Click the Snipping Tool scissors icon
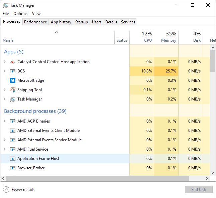 pos(13,90)
